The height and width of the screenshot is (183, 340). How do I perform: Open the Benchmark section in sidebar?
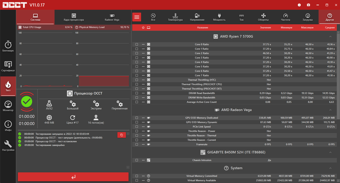point(8,46)
